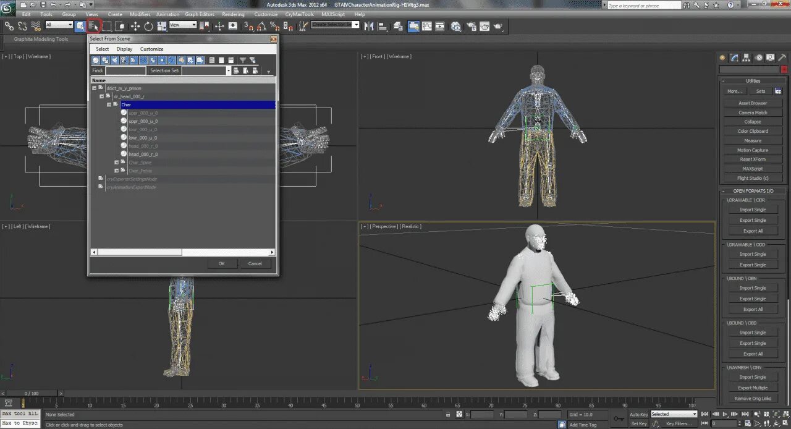Activate the Select and Rotate tool

(148, 26)
